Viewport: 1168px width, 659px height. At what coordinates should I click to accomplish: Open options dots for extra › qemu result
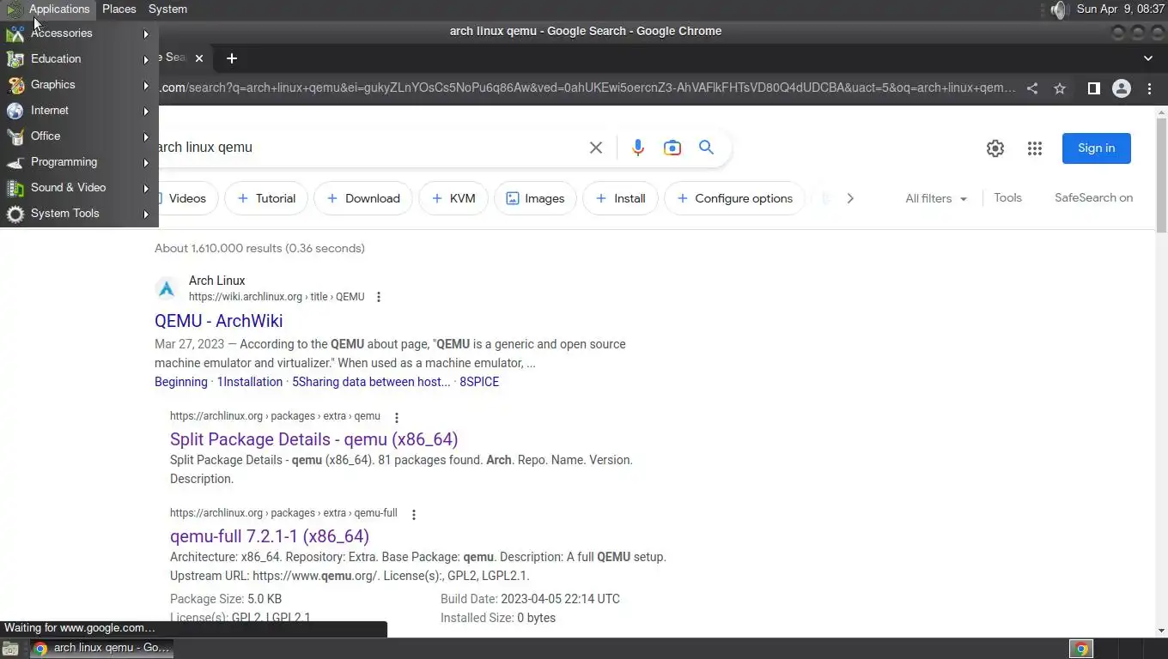click(397, 418)
